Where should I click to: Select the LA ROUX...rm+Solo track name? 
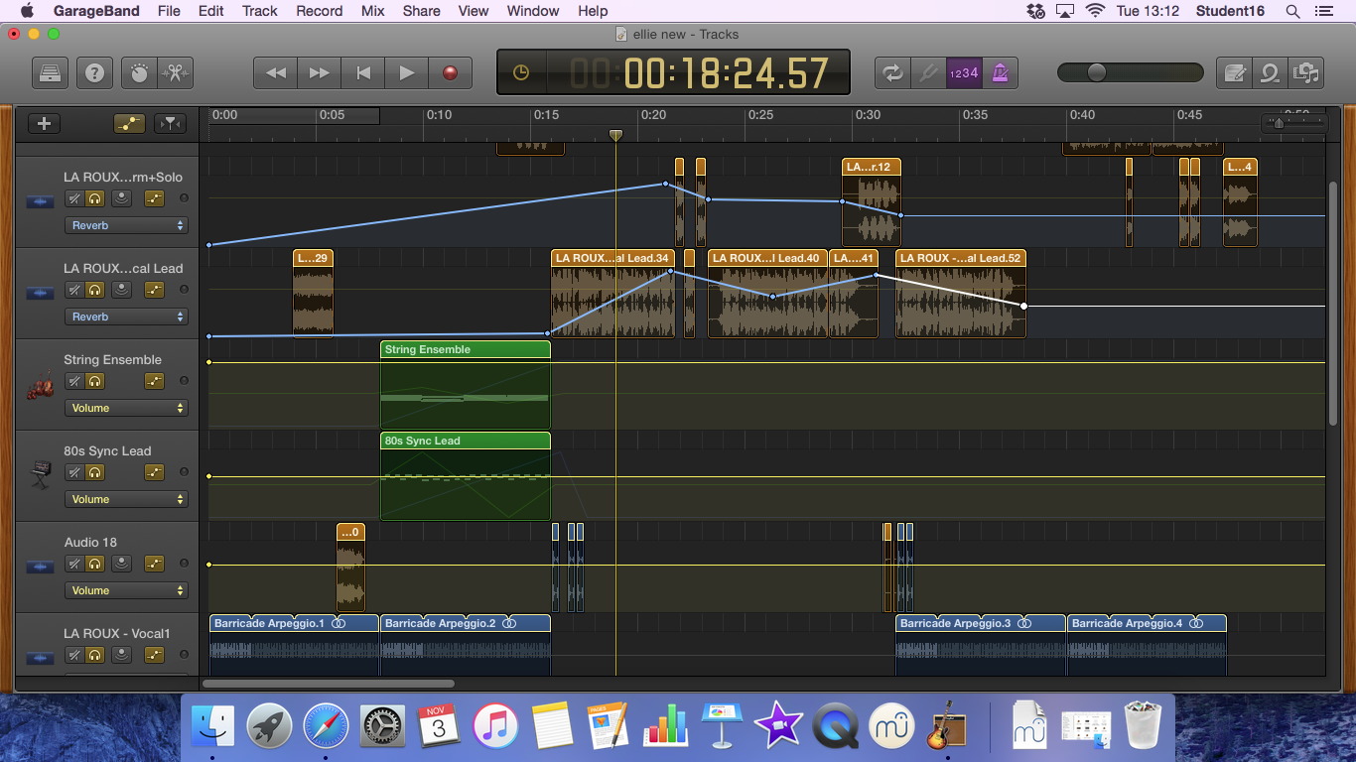pyautogui.click(x=123, y=177)
